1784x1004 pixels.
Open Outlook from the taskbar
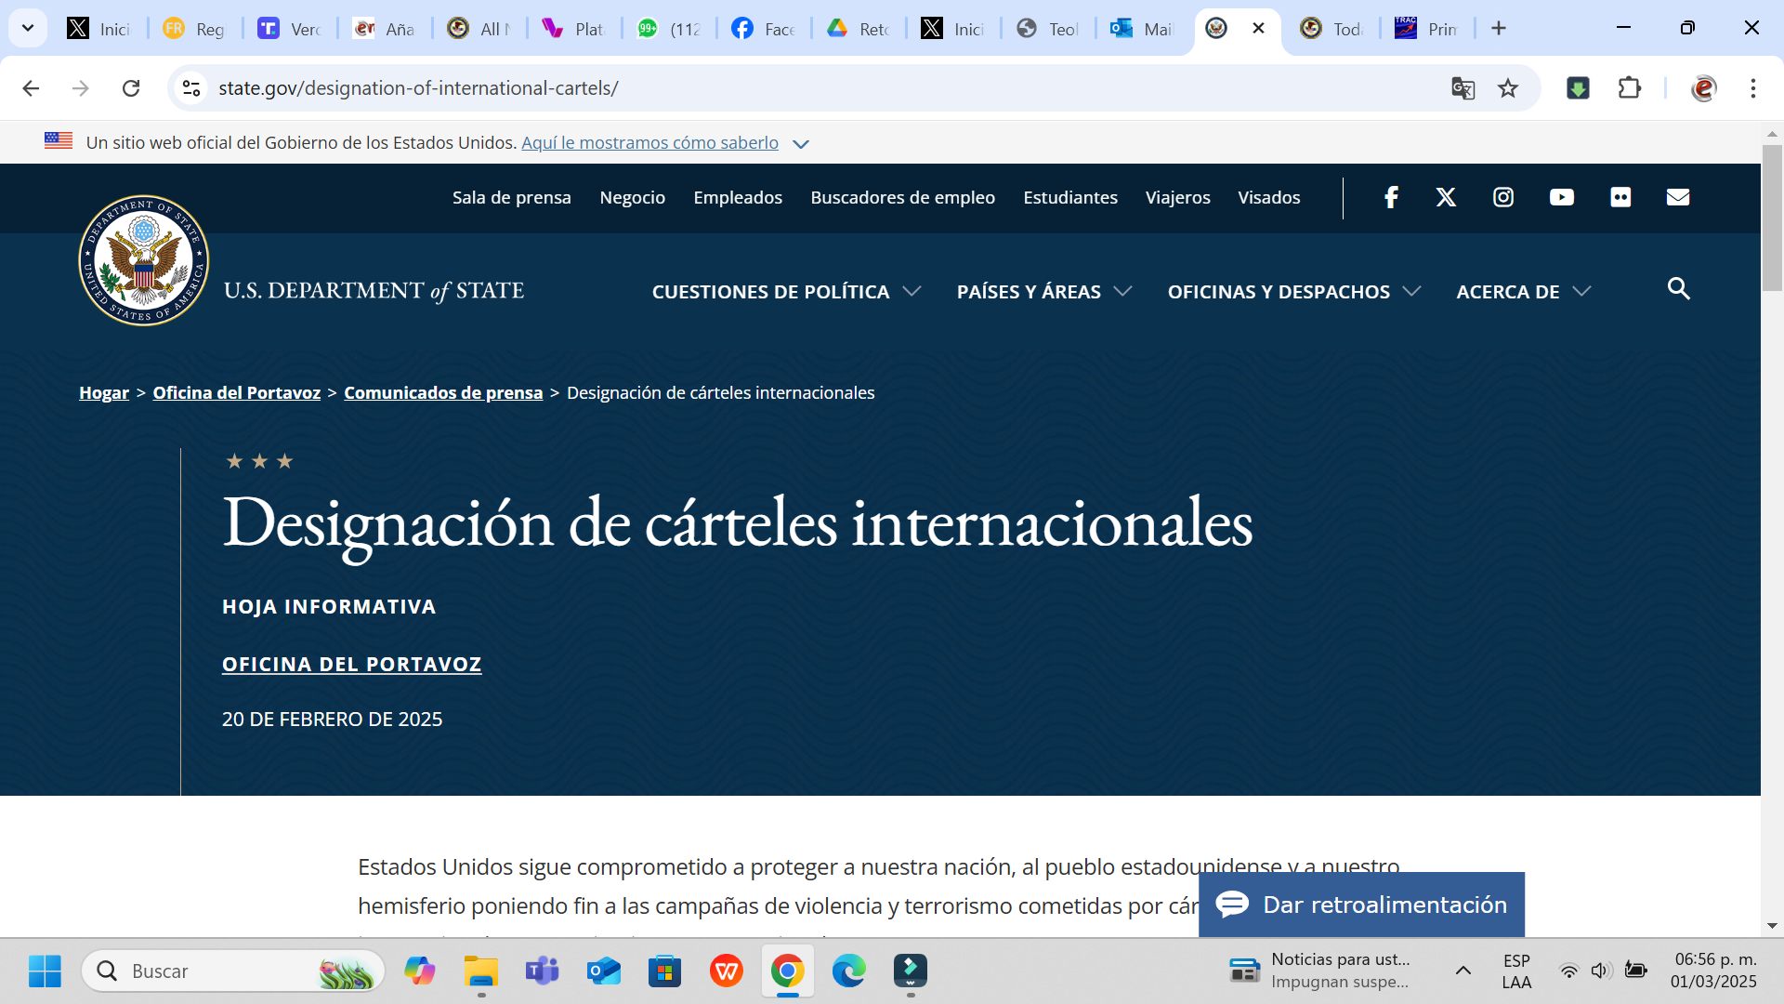click(x=604, y=971)
